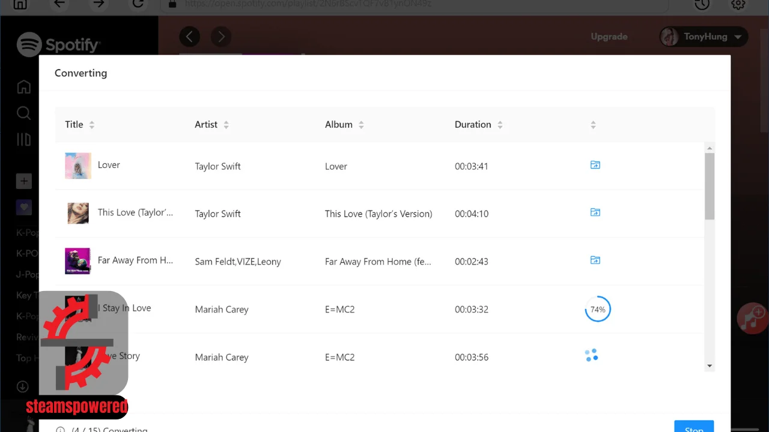Sort the list by Album
This screenshot has width=769, height=432.
[x=361, y=125]
